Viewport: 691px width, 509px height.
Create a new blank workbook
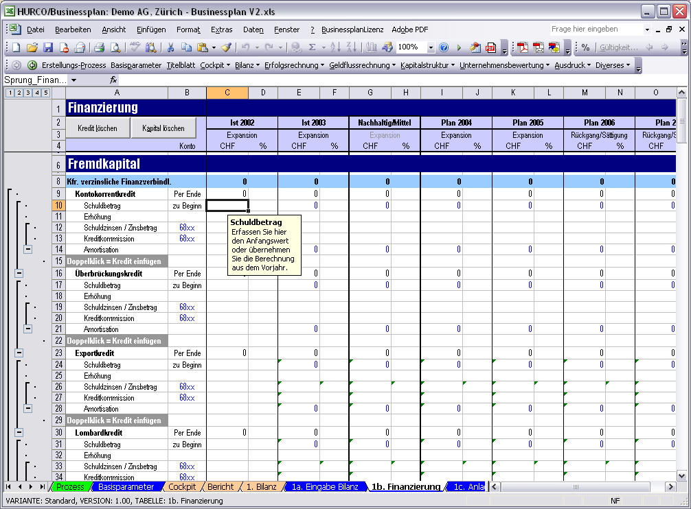(x=16, y=47)
